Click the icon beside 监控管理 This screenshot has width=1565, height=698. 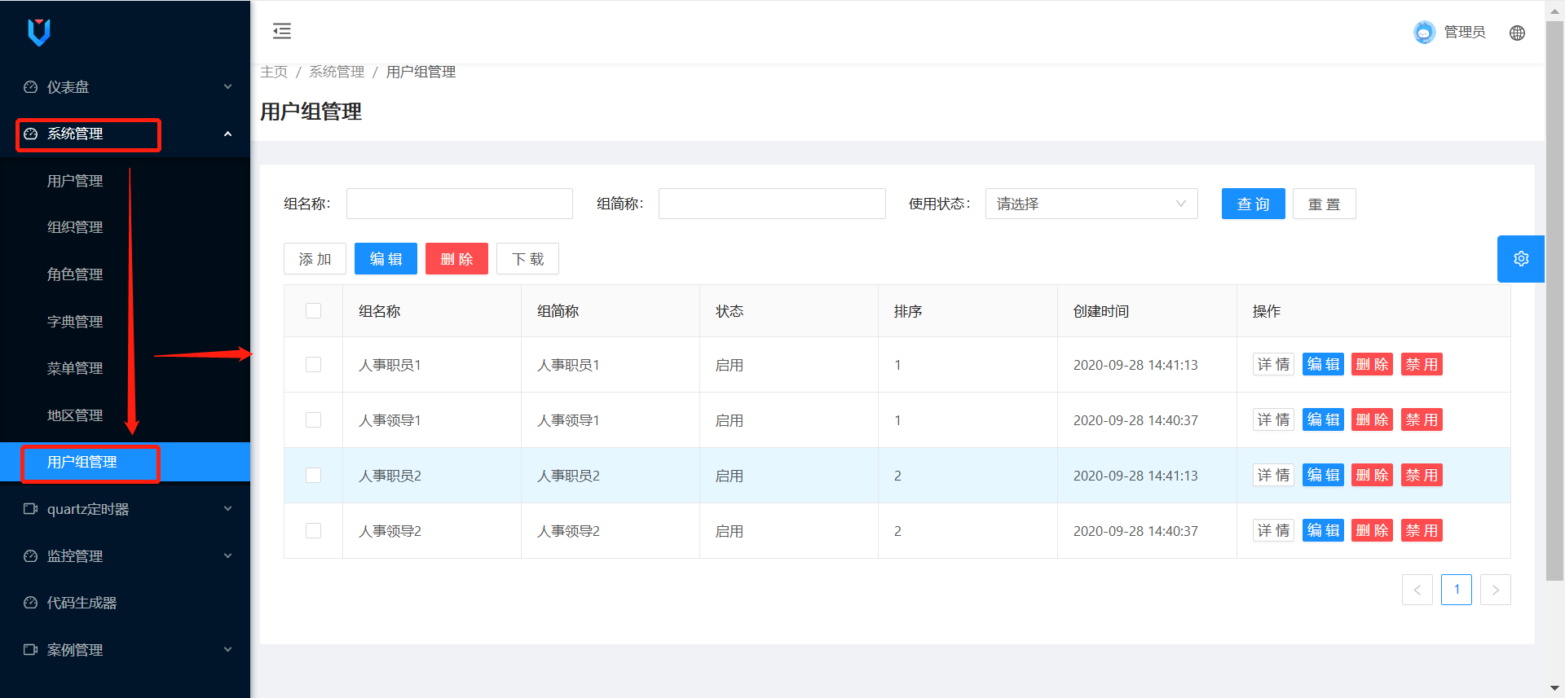pos(30,556)
